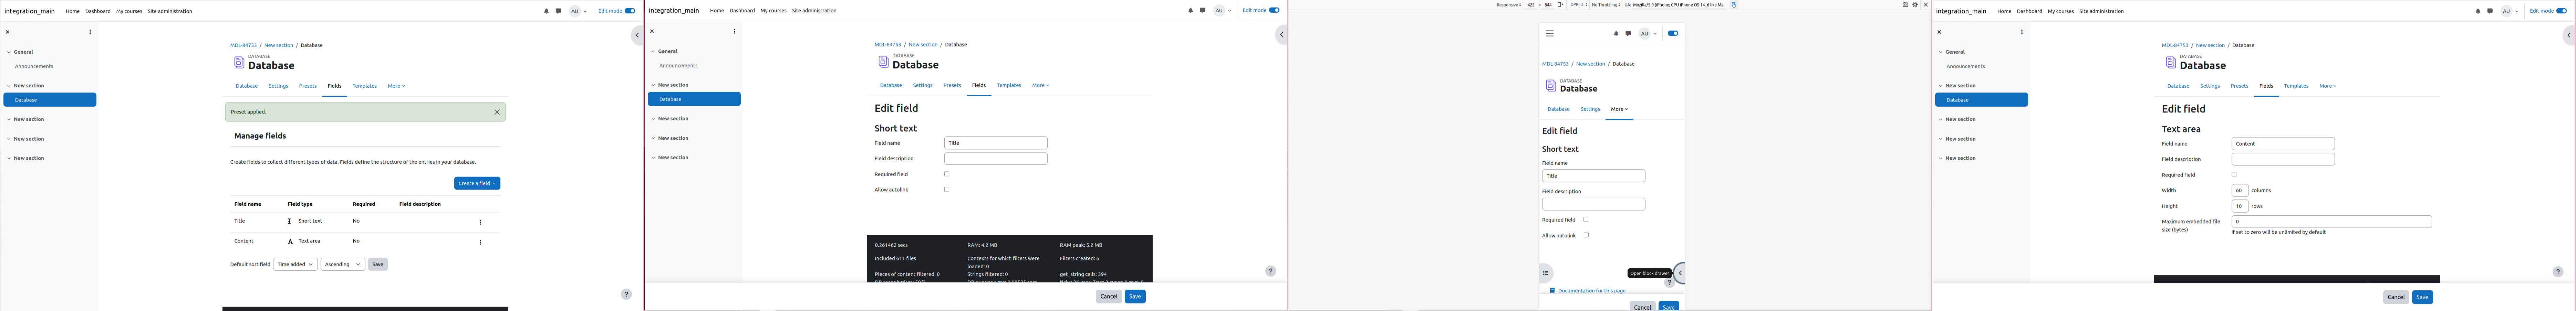Expand the More tab menu on Manage fields page
This screenshot has height=311, width=2576.
pyautogui.click(x=396, y=86)
